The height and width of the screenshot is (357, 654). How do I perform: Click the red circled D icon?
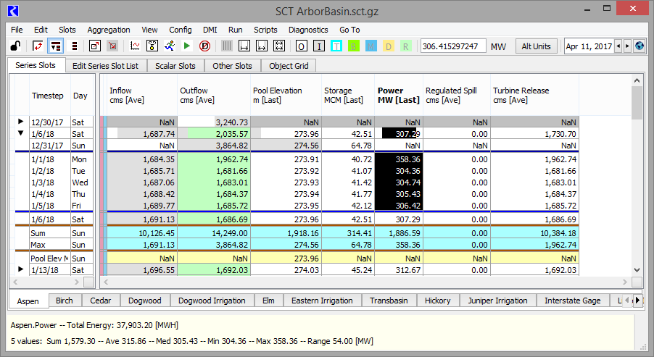tap(204, 46)
